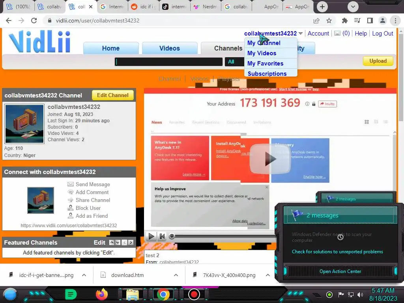Viewport: 404px width, 303px height.
Task: Click the channel URL text
Action: pos(69,225)
